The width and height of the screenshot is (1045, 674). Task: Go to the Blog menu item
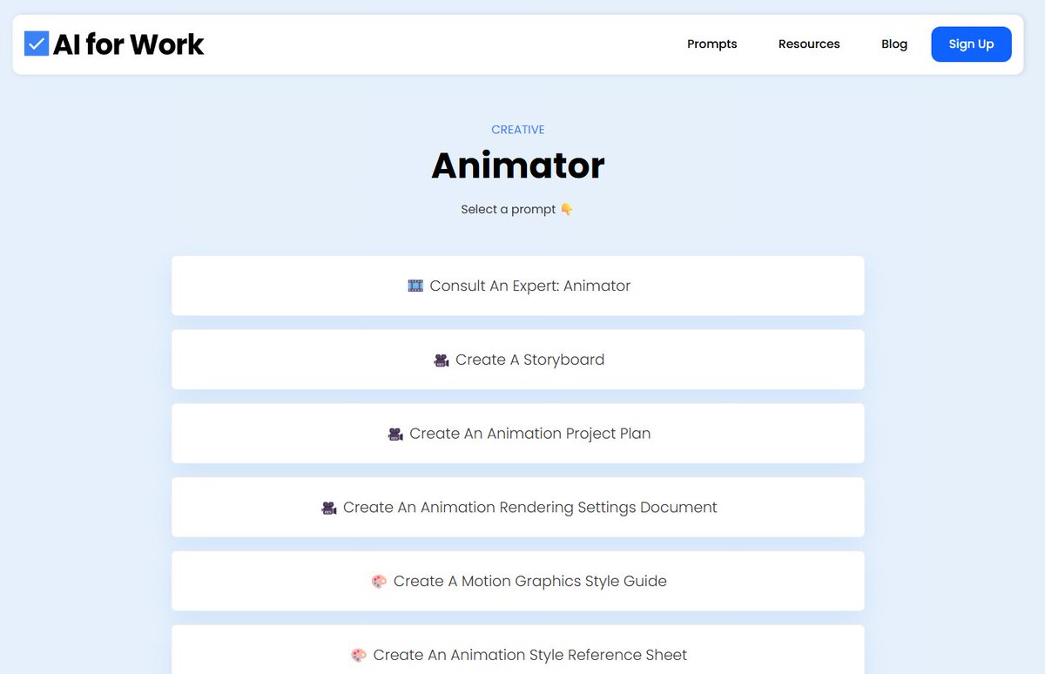[894, 44]
